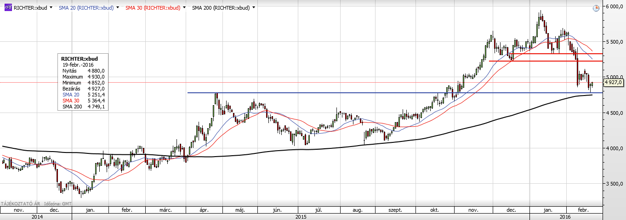Viewport: 626px width, 220px height.
Task: Click the aug. month label on time axis
Action: [357, 210]
